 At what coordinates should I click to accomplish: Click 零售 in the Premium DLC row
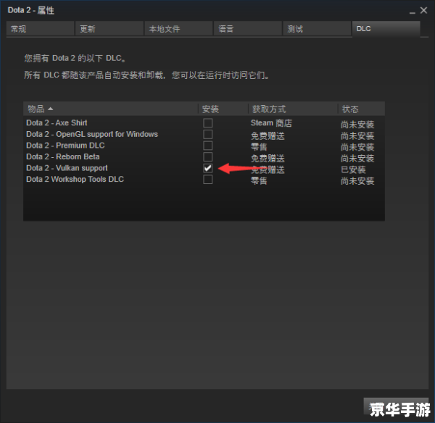(x=259, y=147)
